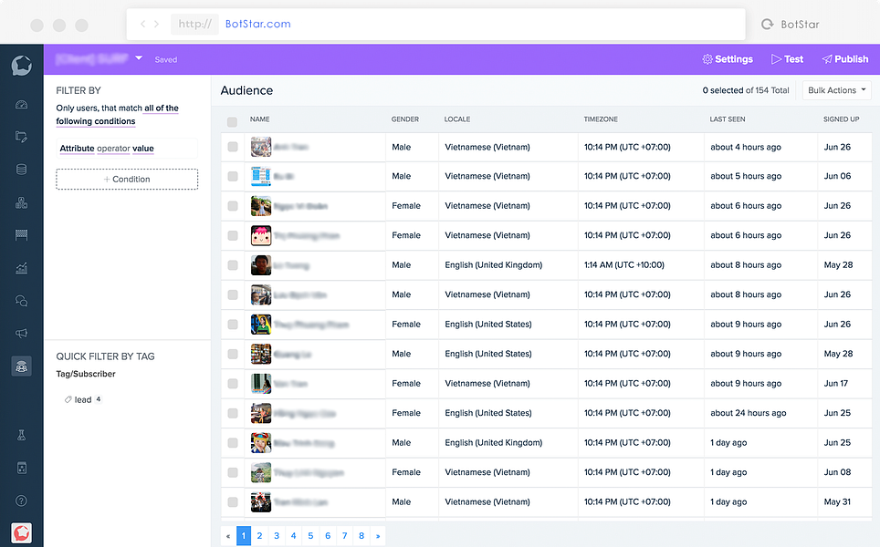
Task: Go to page 3
Action: pyautogui.click(x=276, y=536)
